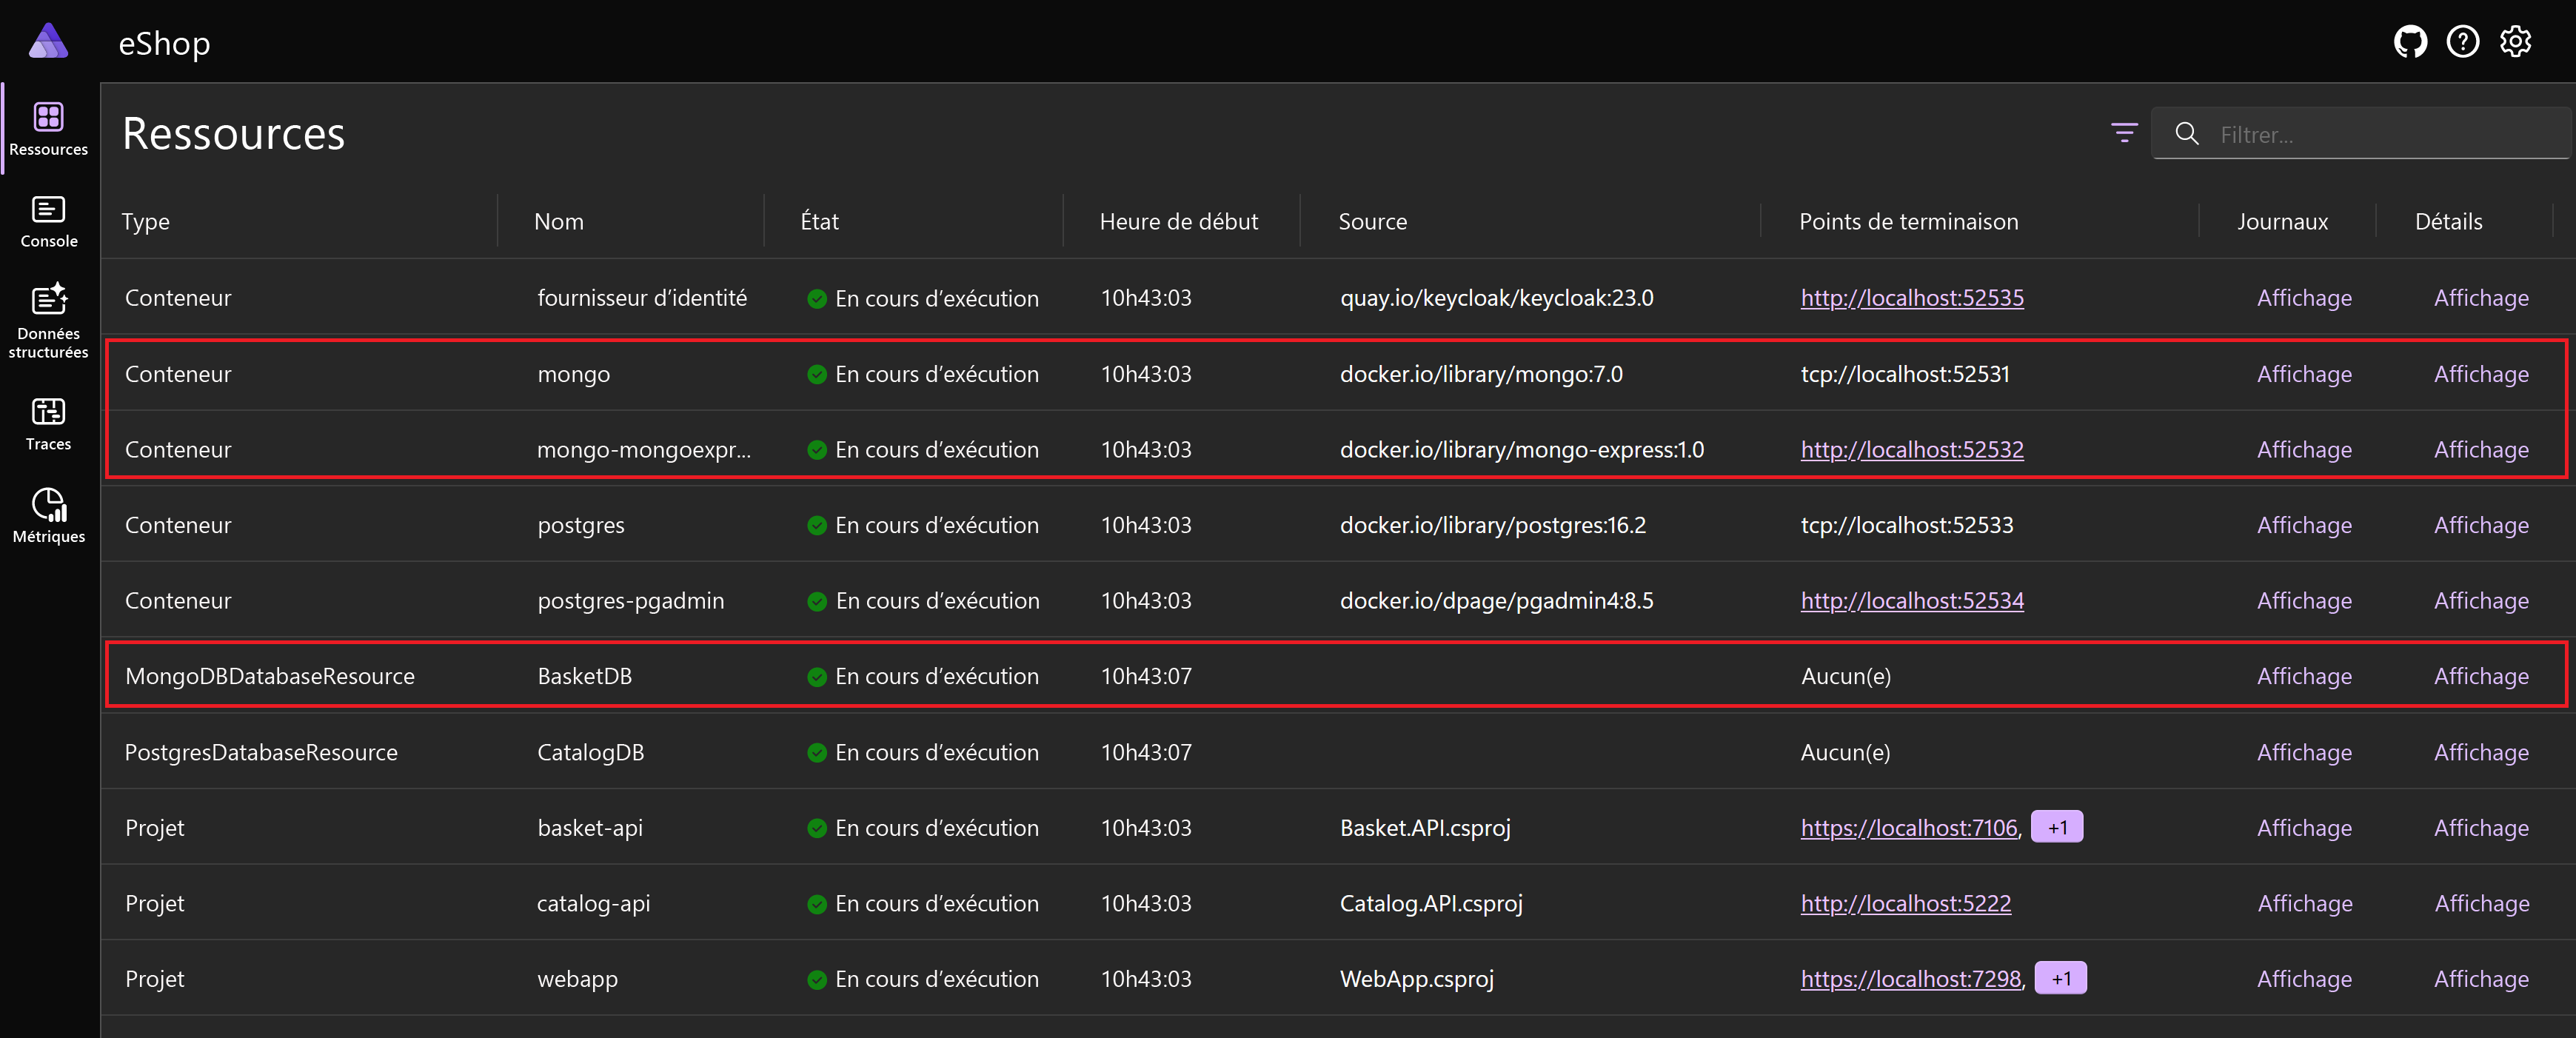
Task: Click the Basket.API.csproj source text
Action: pyautogui.click(x=1425, y=828)
